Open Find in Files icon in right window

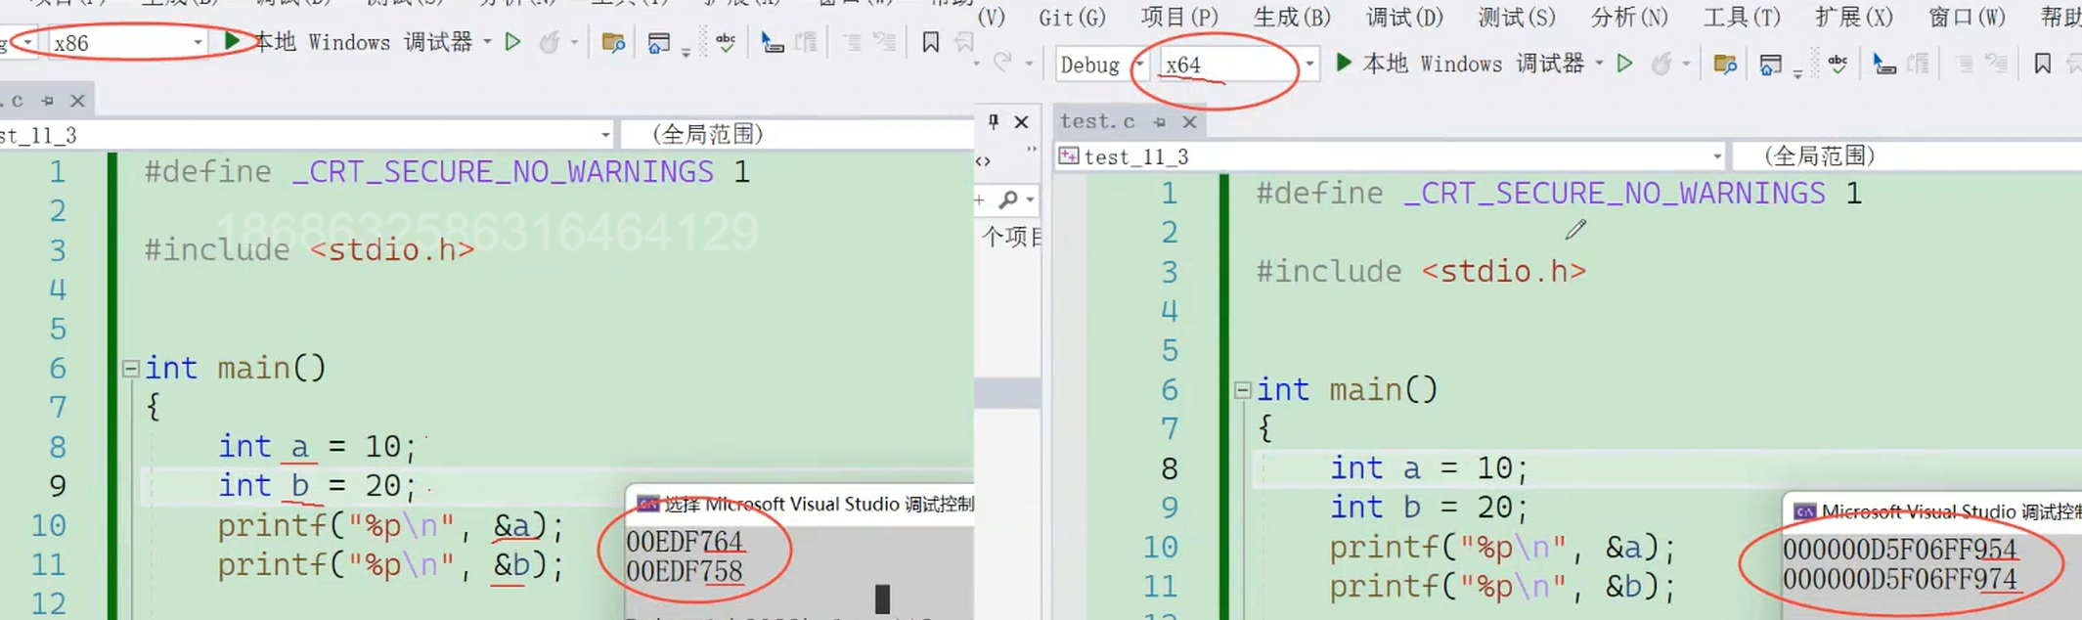click(1725, 65)
